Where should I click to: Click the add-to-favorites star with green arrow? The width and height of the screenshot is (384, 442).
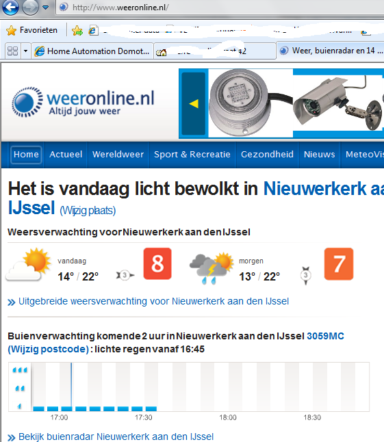point(77,30)
